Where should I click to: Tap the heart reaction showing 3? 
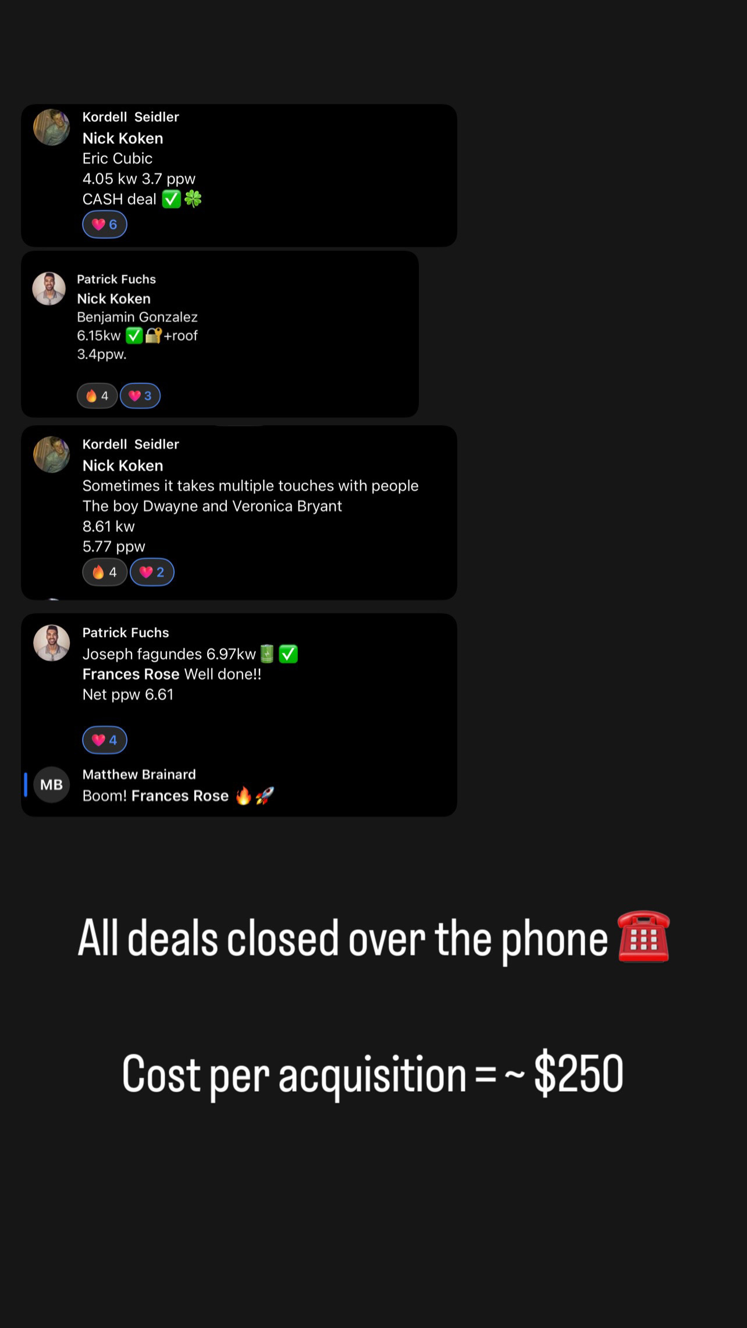(x=140, y=396)
